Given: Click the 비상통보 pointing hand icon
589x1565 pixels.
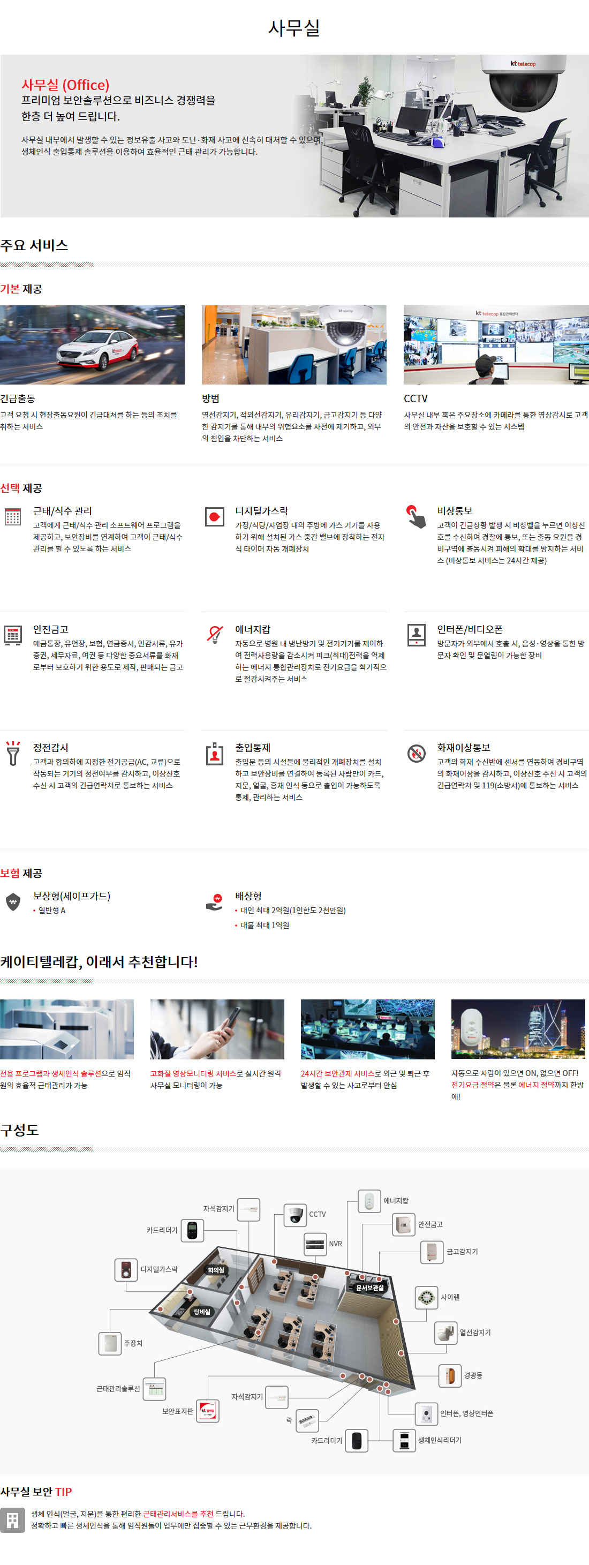Looking at the screenshot, I should click(416, 516).
